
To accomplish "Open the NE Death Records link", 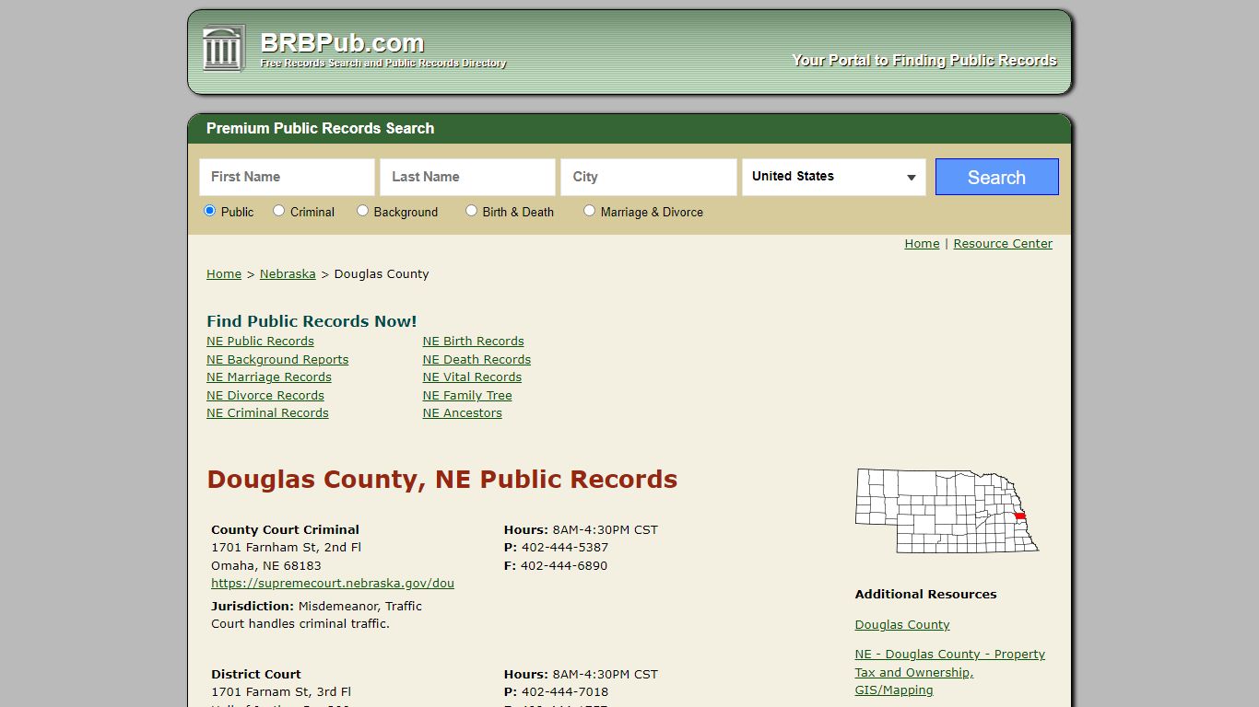I will tap(477, 360).
